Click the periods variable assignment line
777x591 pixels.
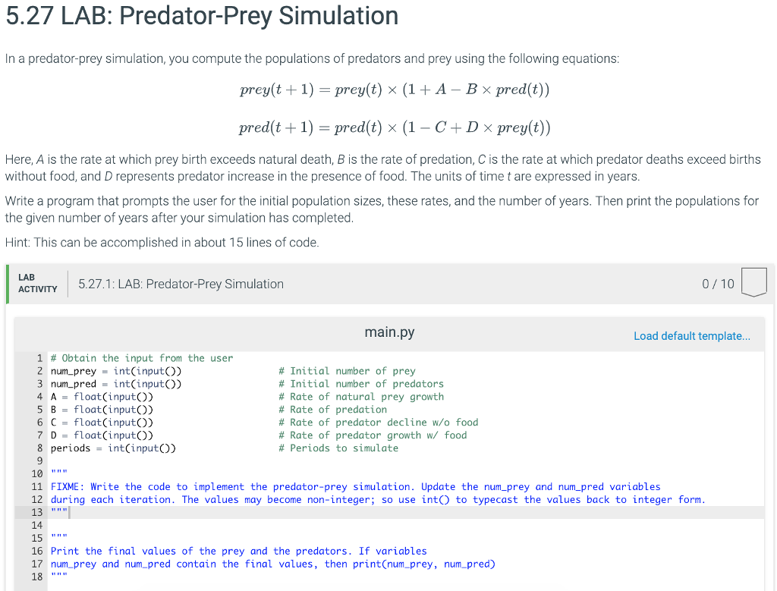[114, 448]
